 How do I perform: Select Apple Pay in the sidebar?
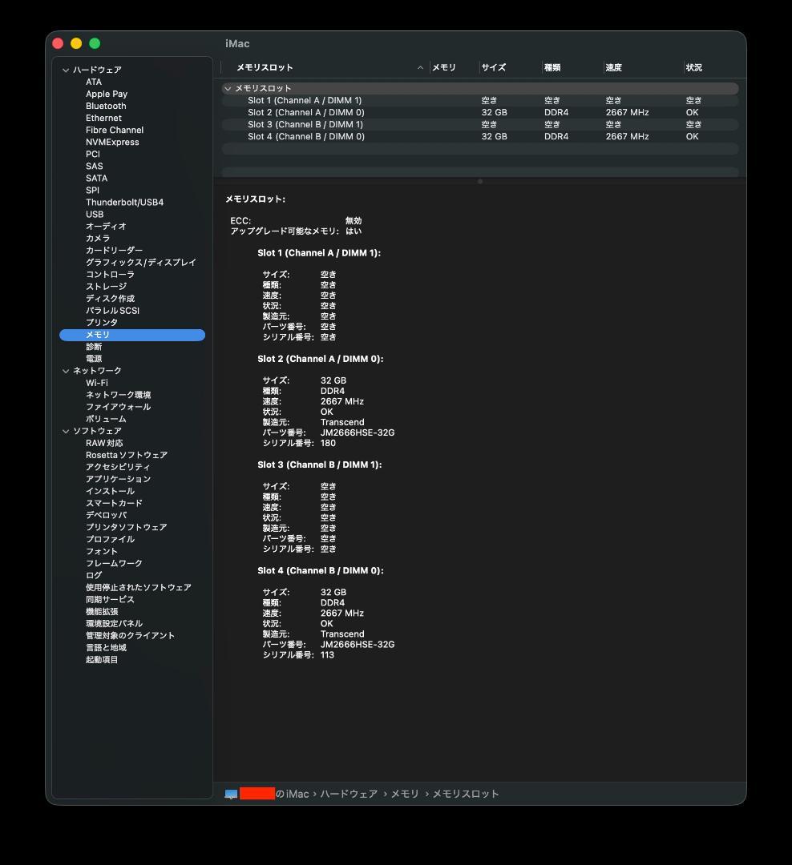(x=105, y=94)
